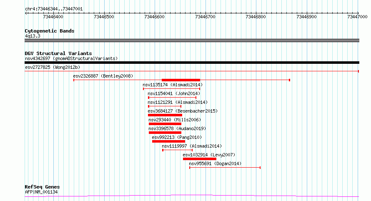
Task: Select ruler position 73446900
Action: tap(307, 17)
